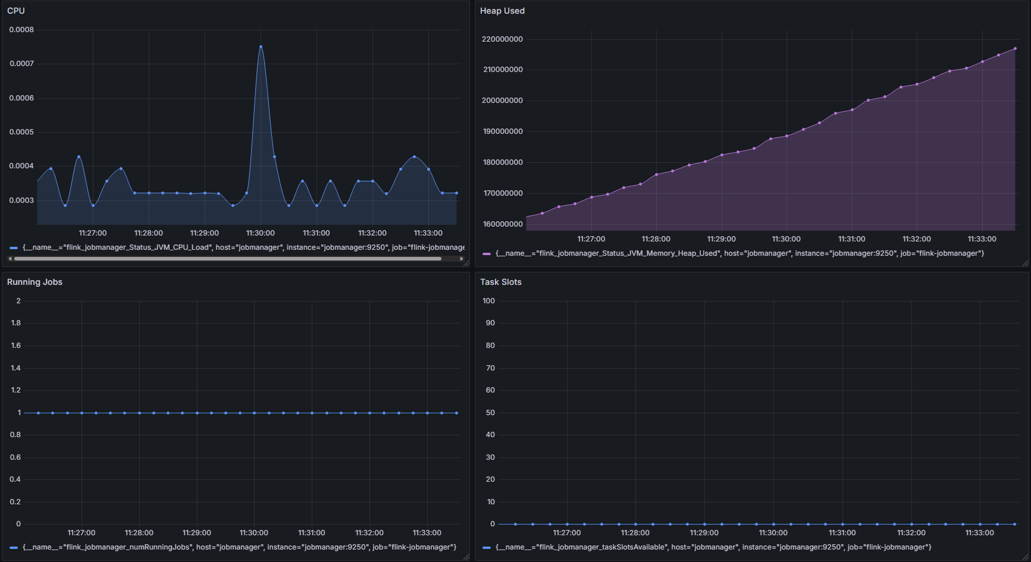
Task: Open the Task Slots panel title menu
Action: (500, 282)
